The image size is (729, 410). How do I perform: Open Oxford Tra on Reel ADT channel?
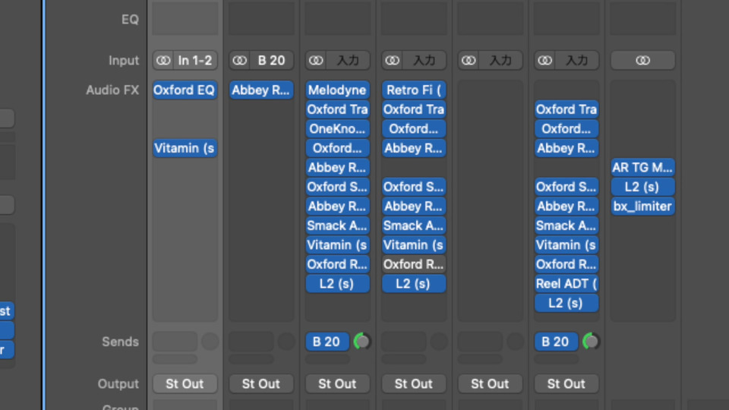[566, 109]
